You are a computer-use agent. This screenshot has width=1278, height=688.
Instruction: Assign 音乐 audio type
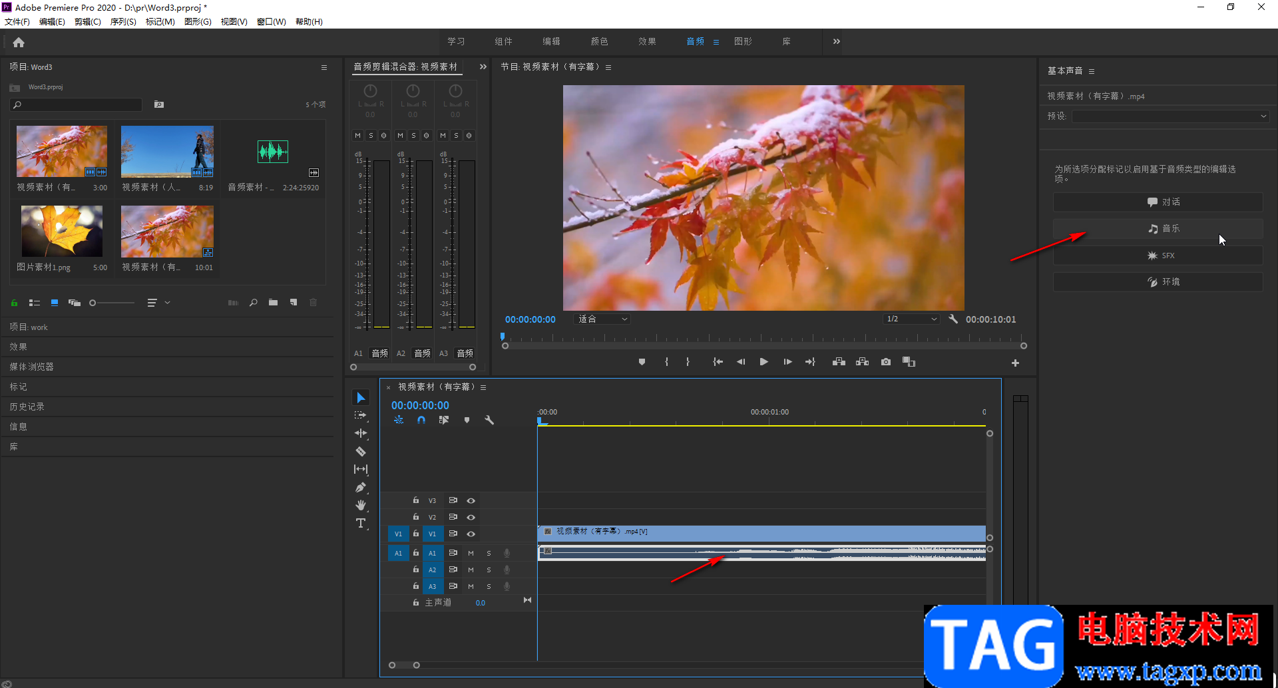(x=1158, y=228)
